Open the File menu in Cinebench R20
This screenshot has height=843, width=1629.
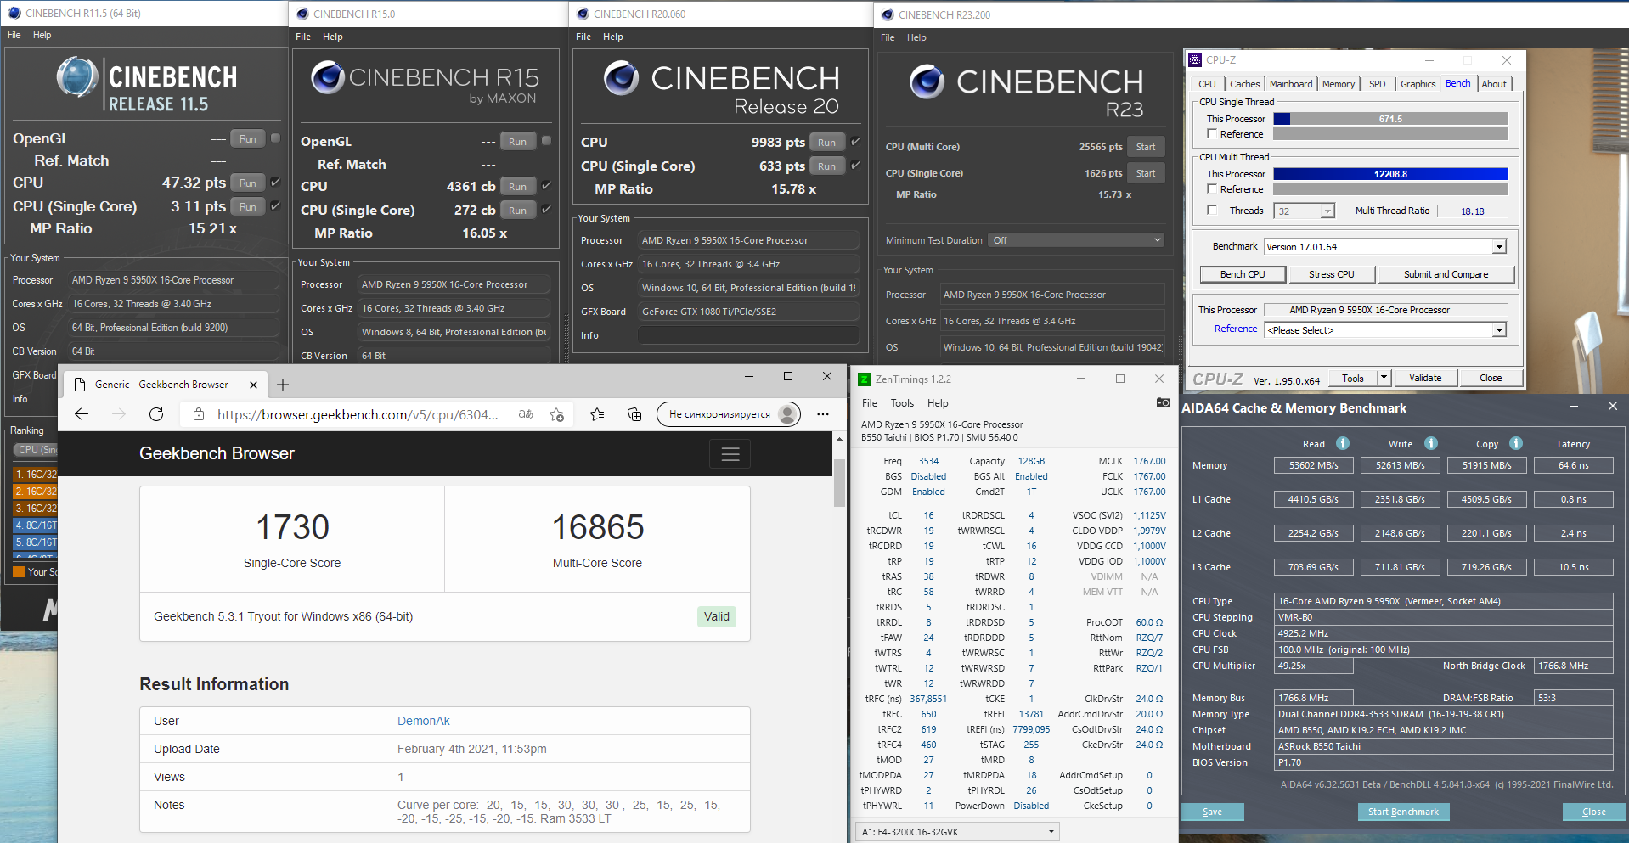coord(583,37)
